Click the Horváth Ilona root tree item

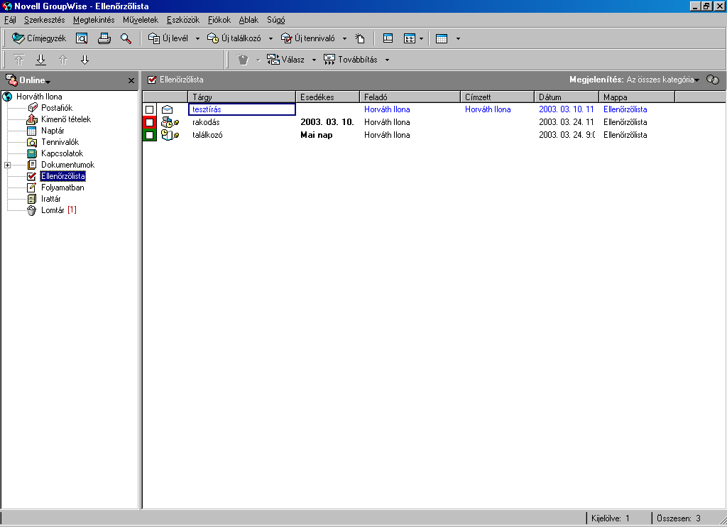point(39,97)
